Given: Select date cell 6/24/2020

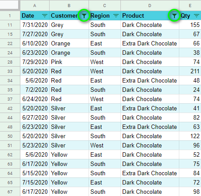Looking at the screenshot, I should click(x=35, y=99).
